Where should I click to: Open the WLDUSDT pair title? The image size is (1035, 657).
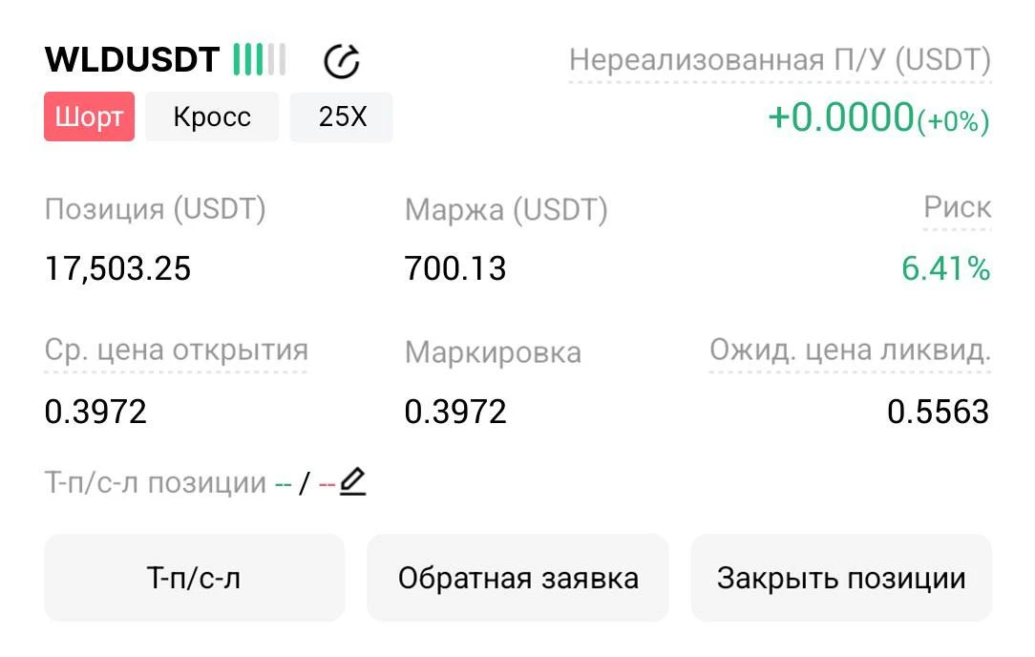[x=132, y=59]
